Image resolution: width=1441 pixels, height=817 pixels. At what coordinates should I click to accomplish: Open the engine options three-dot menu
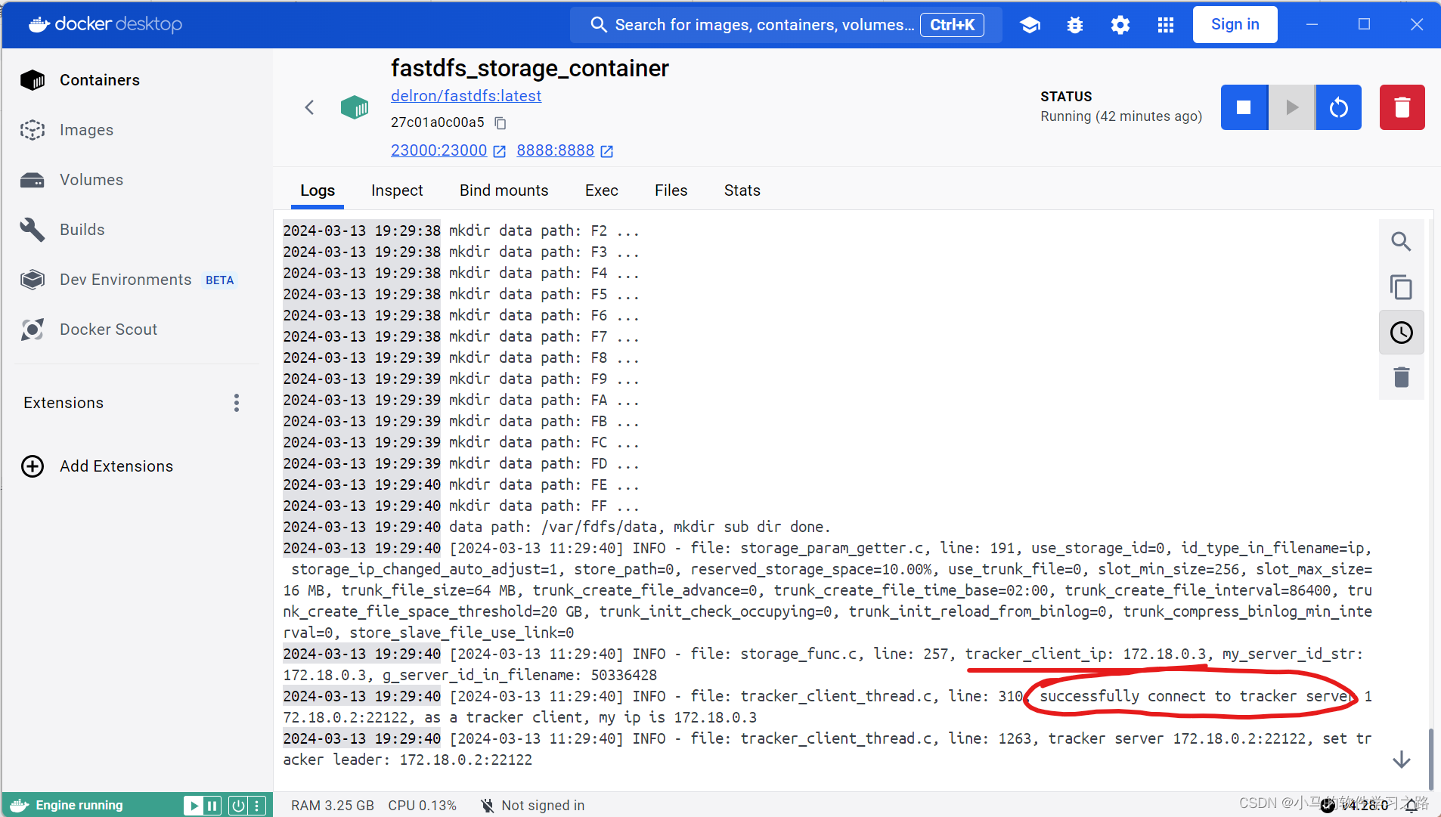click(x=258, y=806)
